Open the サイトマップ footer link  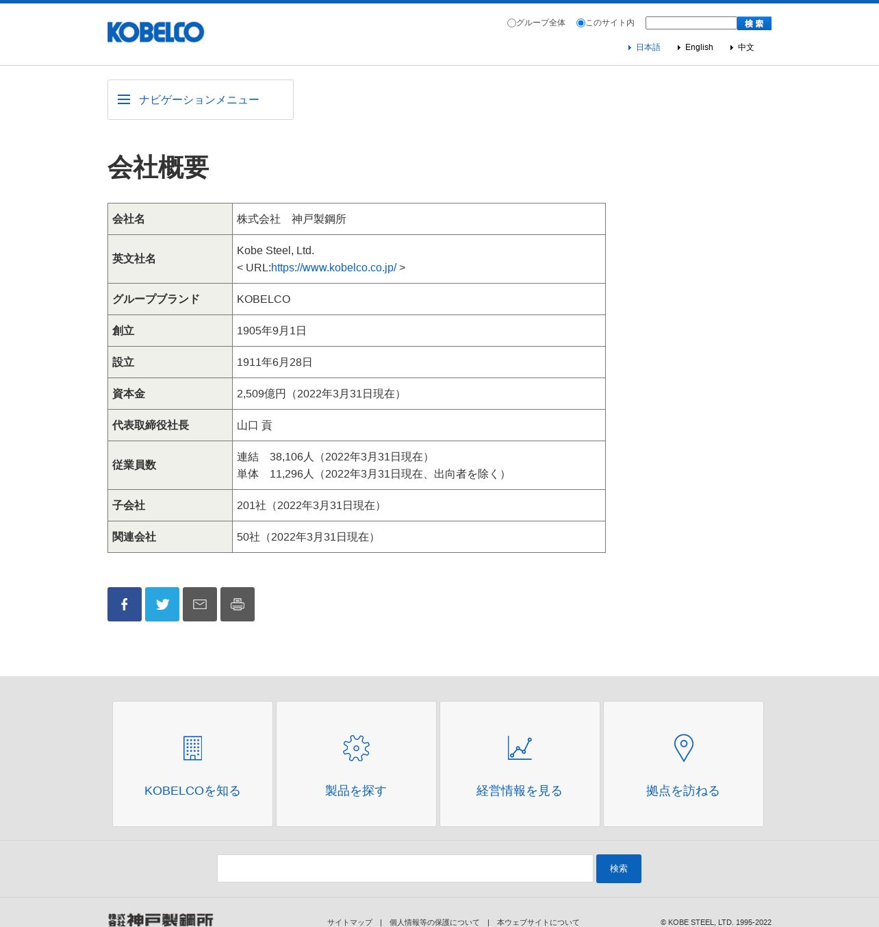pyautogui.click(x=350, y=923)
